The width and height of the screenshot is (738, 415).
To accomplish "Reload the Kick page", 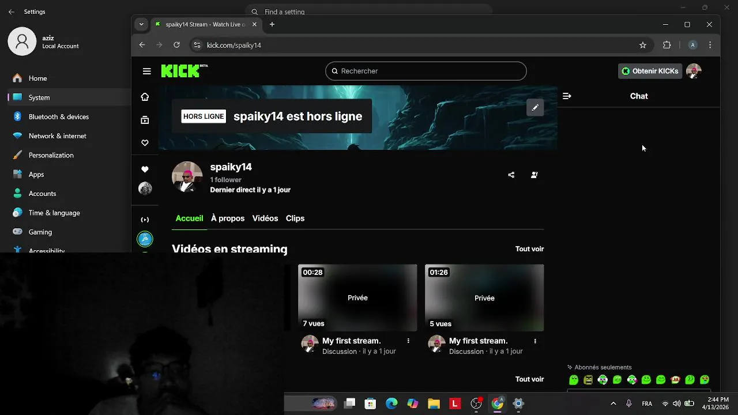I will coord(176,45).
